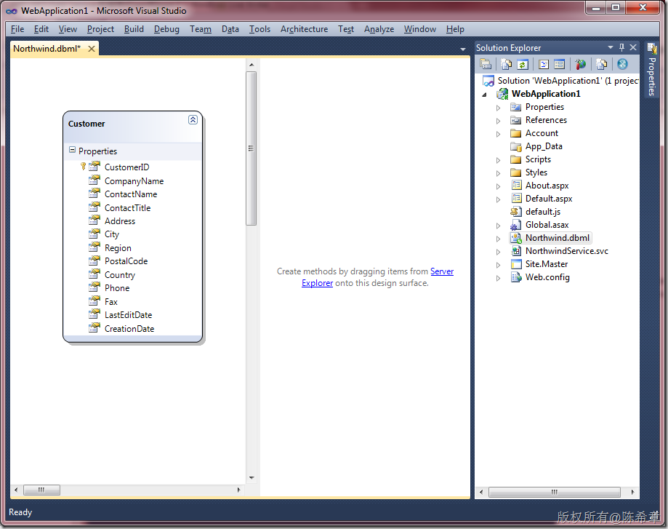Image resolution: width=668 pixels, height=529 pixels.
Task: Open Solution Explorer window position dropdown
Action: (611, 47)
